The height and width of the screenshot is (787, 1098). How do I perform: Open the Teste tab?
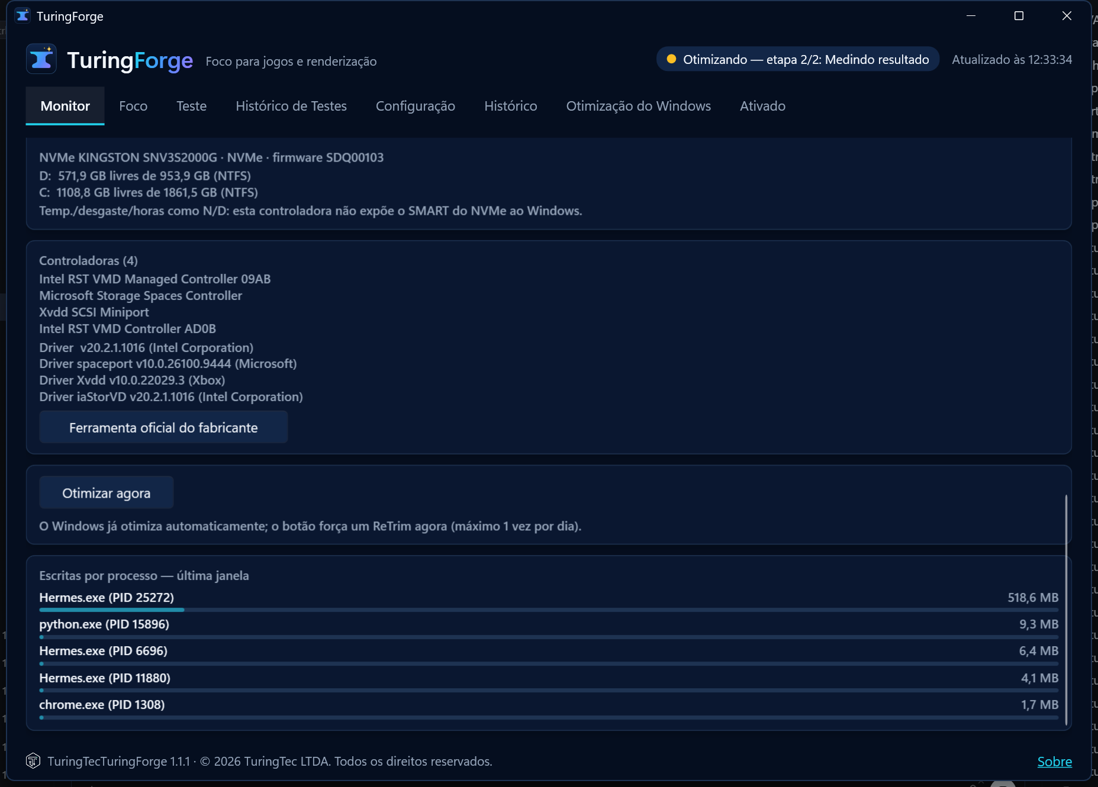click(192, 106)
